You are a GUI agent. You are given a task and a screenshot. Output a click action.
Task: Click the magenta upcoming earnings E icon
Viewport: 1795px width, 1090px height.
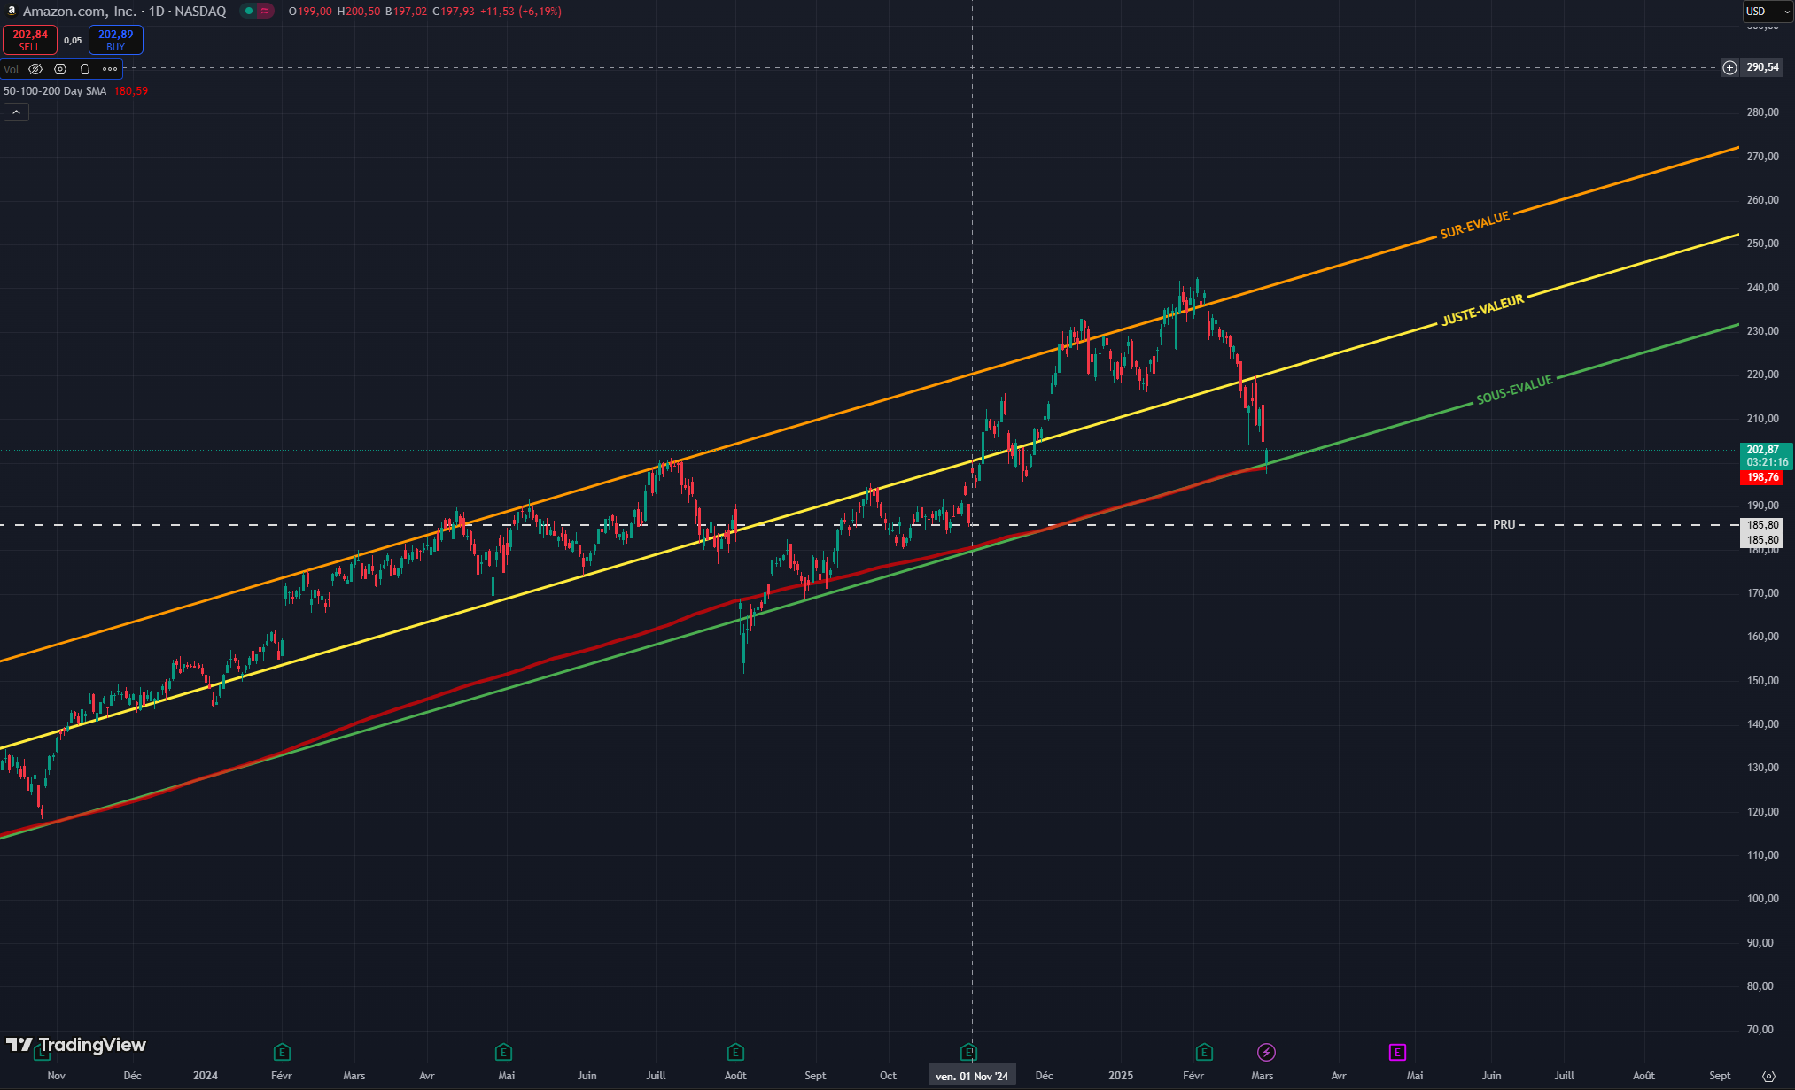coord(1397,1052)
